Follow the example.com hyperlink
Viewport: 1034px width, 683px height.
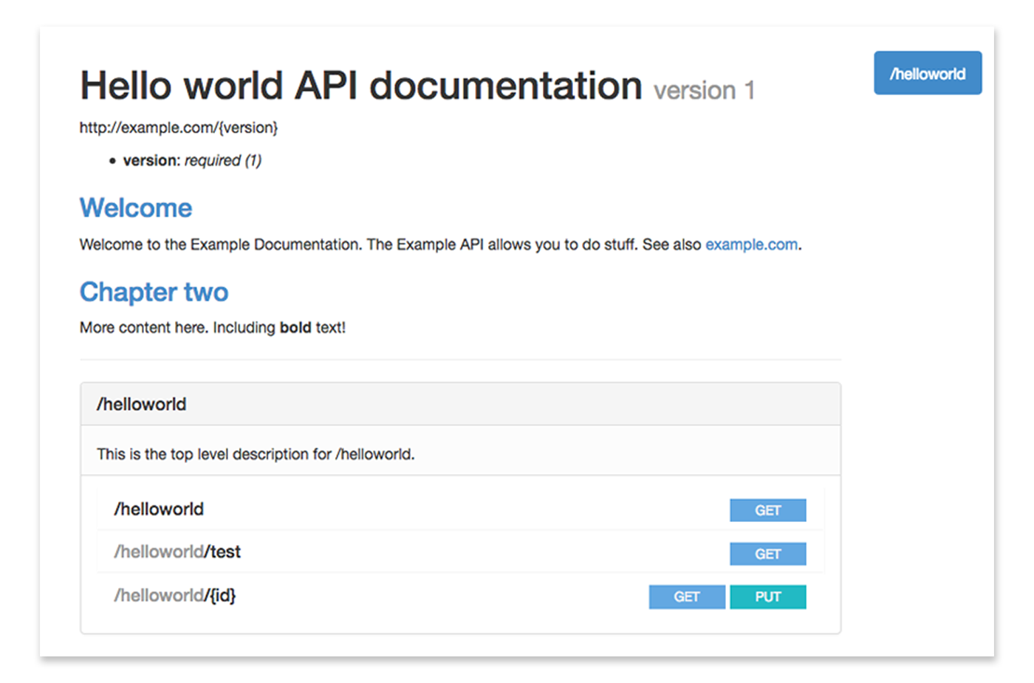[x=751, y=244]
